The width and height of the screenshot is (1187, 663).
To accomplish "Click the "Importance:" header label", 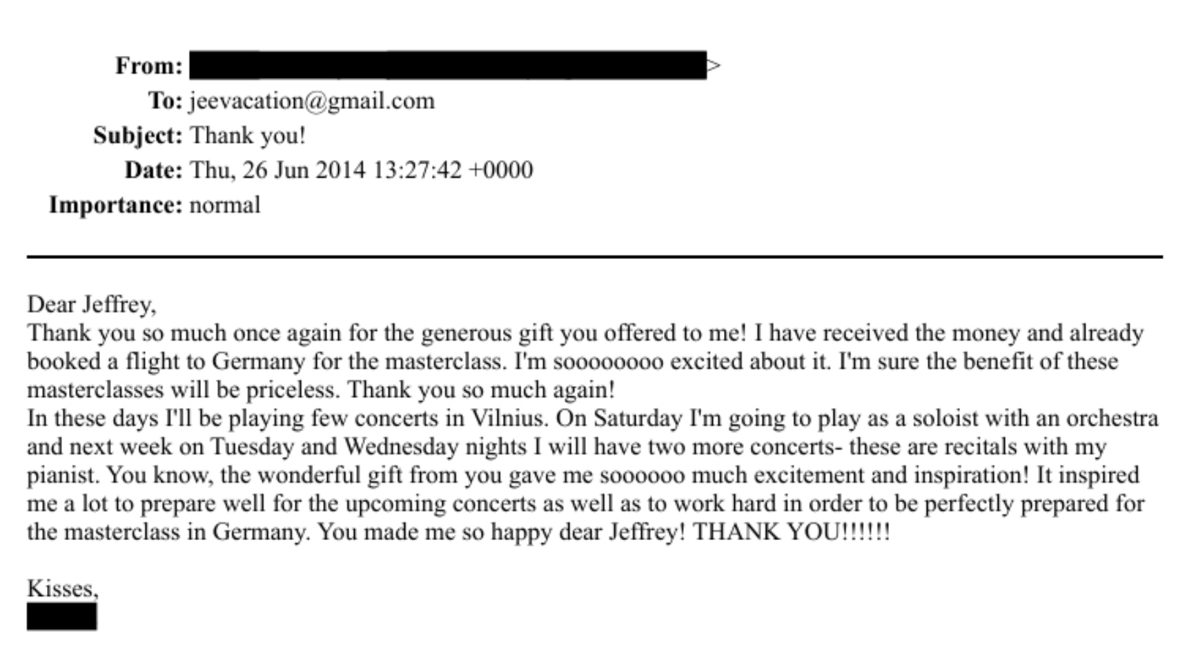I will pos(115,205).
